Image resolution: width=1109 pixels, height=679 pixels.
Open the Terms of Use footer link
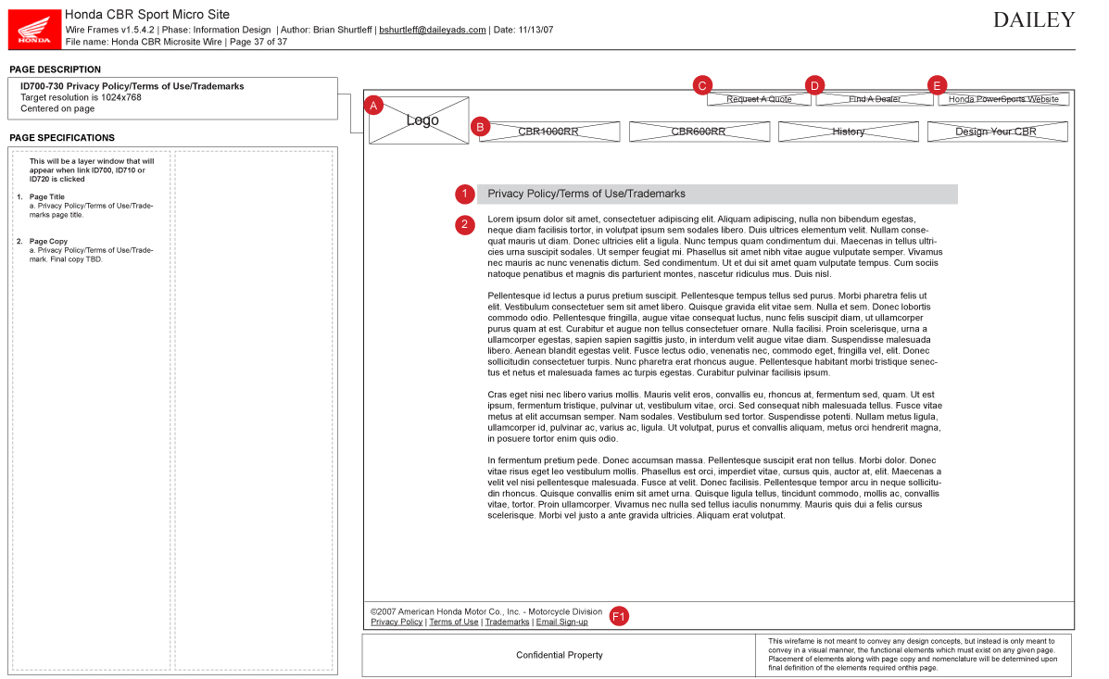[x=454, y=622]
